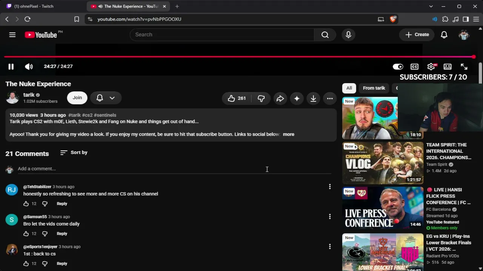Image resolution: width=483 pixels, height=271 pixels.
Task: Reply to @TehStabilizer's comment
Action: pyautogui.click(x=62, y=204)
